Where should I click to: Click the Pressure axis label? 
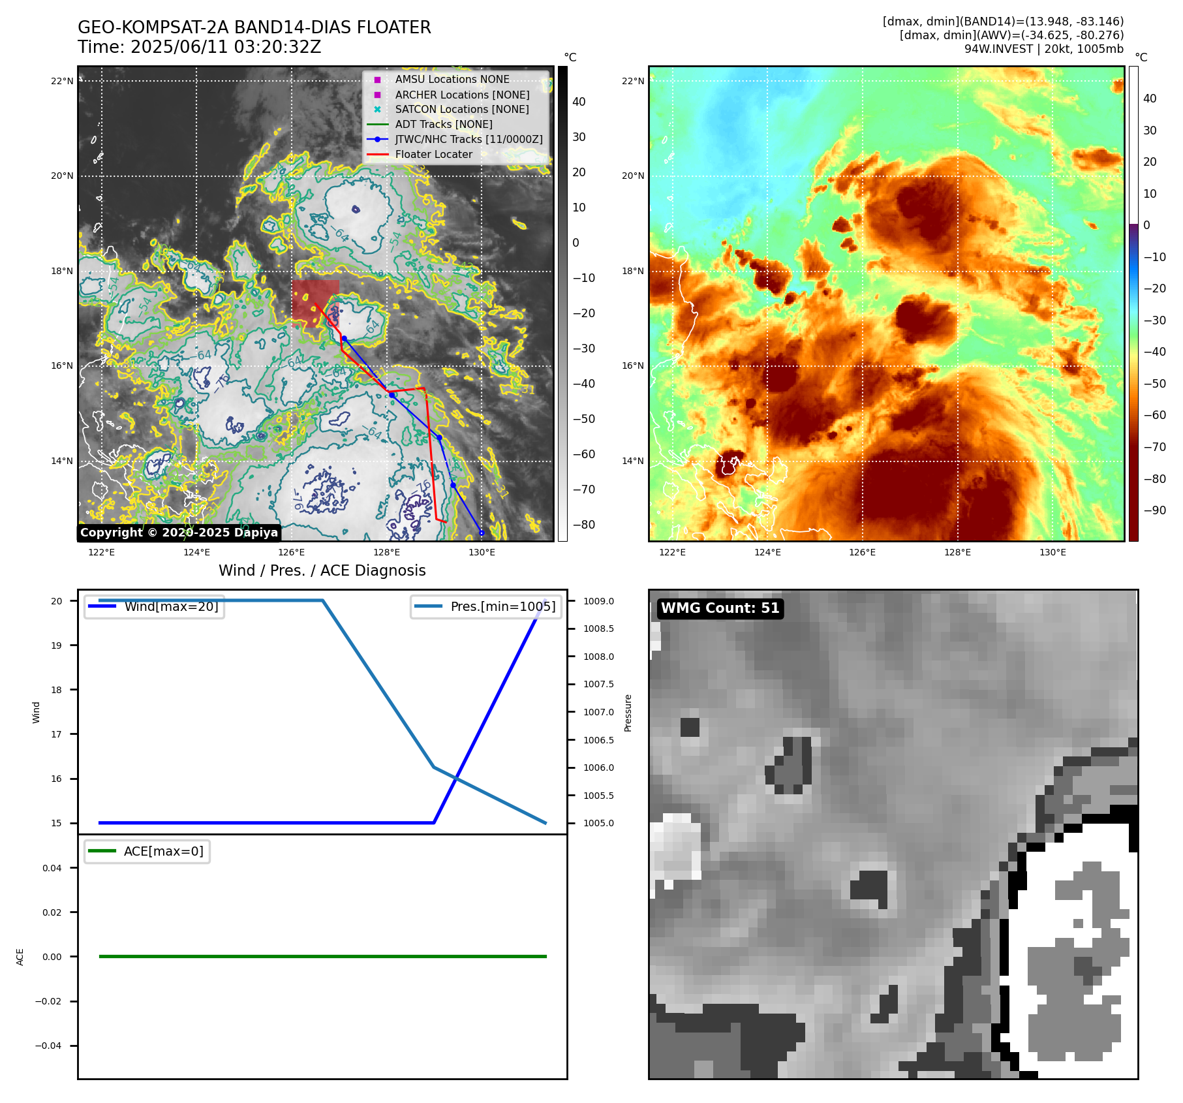click(628, 713)
